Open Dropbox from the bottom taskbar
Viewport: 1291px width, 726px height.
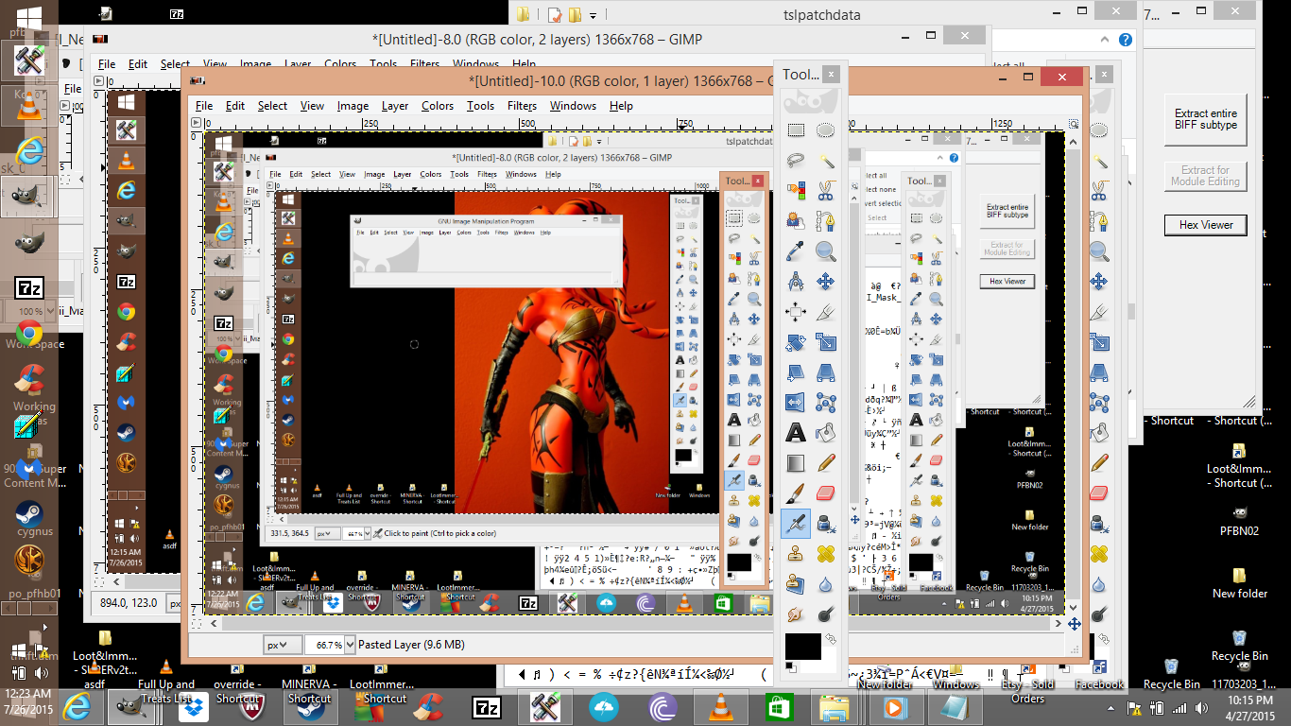click(x=192, y=707)
